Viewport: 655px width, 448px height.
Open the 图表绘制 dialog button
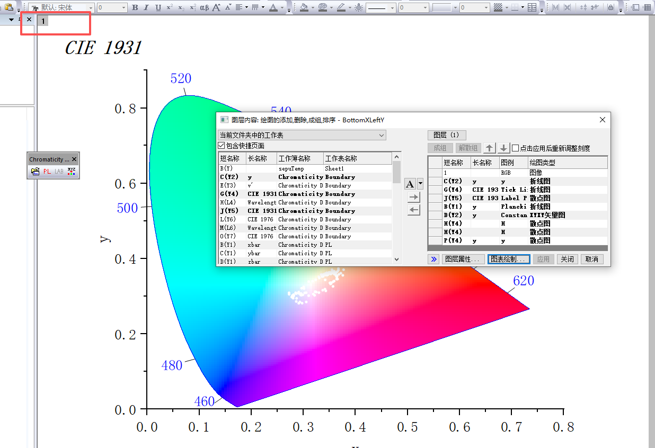508,259
